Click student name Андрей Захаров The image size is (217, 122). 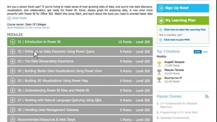coord(174,62)
